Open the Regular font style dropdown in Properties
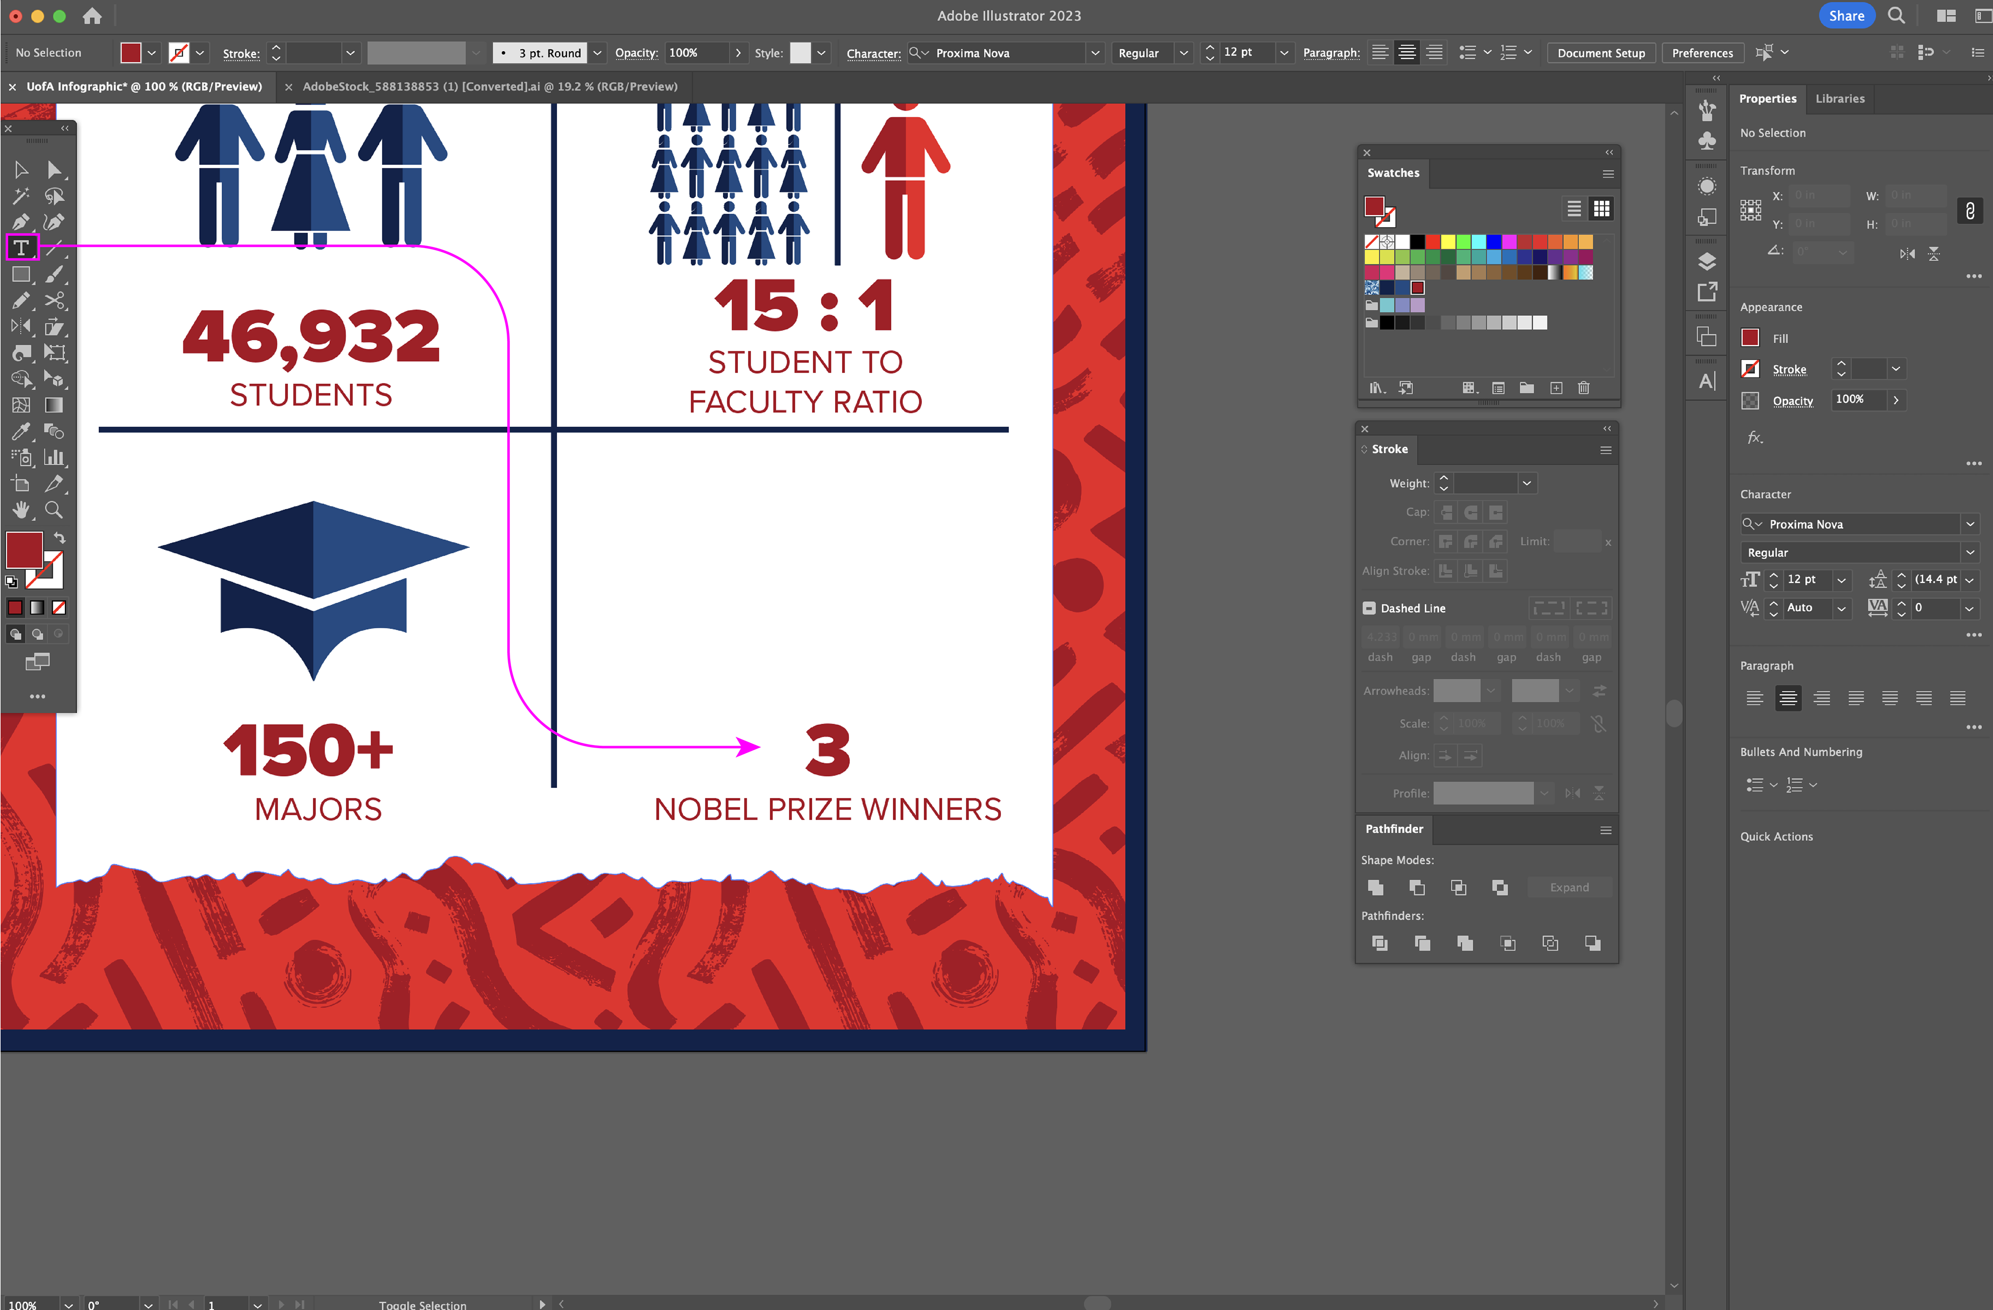 (x=1970, y=552)
